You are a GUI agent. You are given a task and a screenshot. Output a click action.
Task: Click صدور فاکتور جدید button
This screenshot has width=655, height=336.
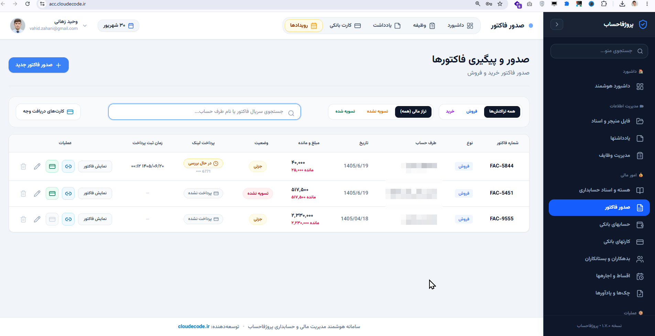coord(39,65)
